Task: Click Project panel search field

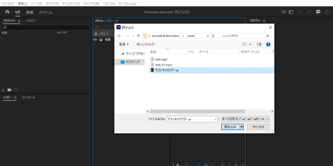Action: (x=46, y=28)
